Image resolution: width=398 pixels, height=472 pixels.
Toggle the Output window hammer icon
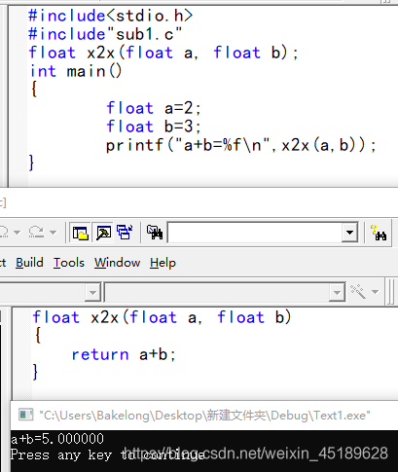[x=103, y=233]
